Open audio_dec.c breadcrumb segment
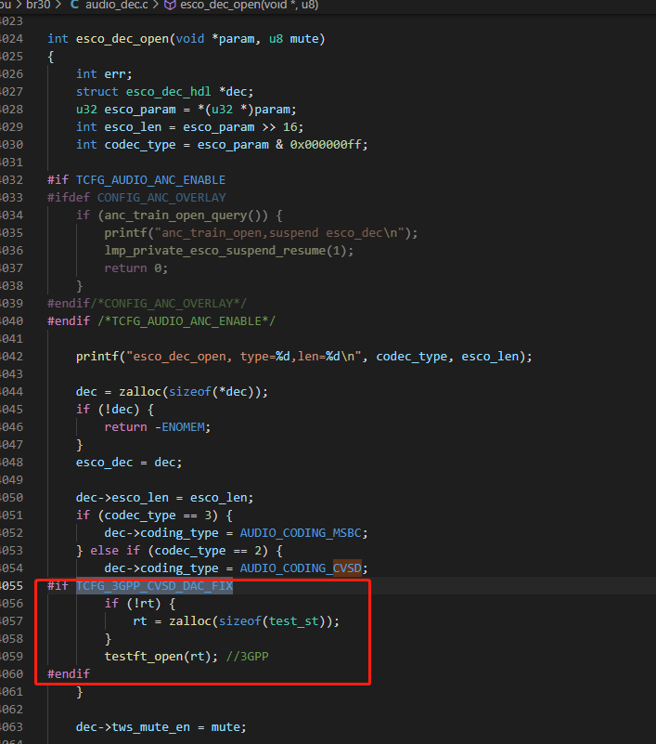656x744 pixels. [117, 5]
